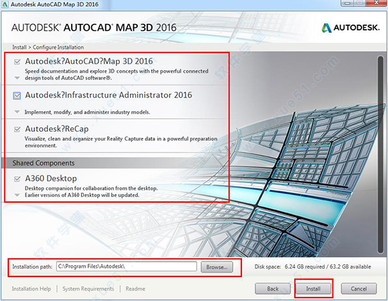
Task: Expand A360 Desktop options arrow
Action: [x=17, y=195]
